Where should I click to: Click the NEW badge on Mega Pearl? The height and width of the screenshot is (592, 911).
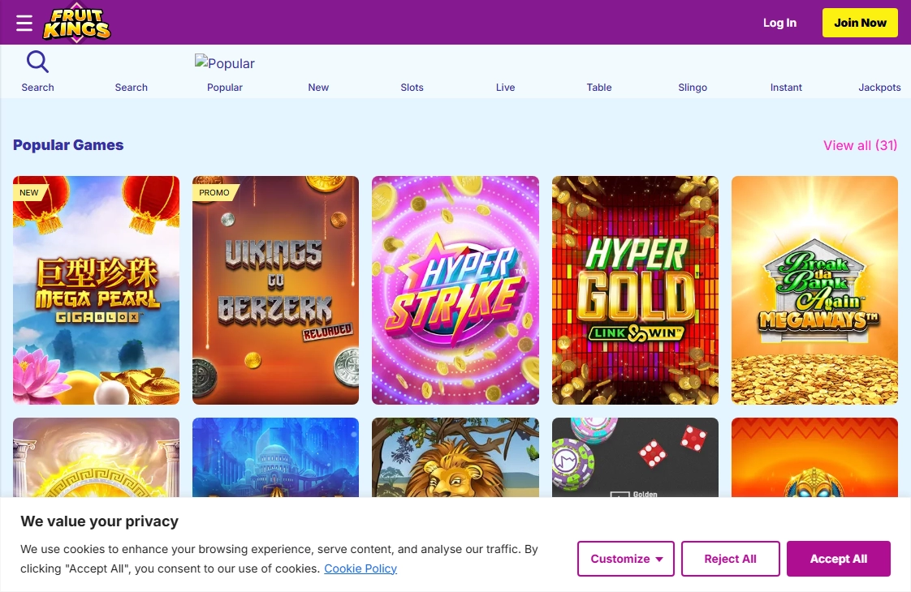tap(29, 193)
